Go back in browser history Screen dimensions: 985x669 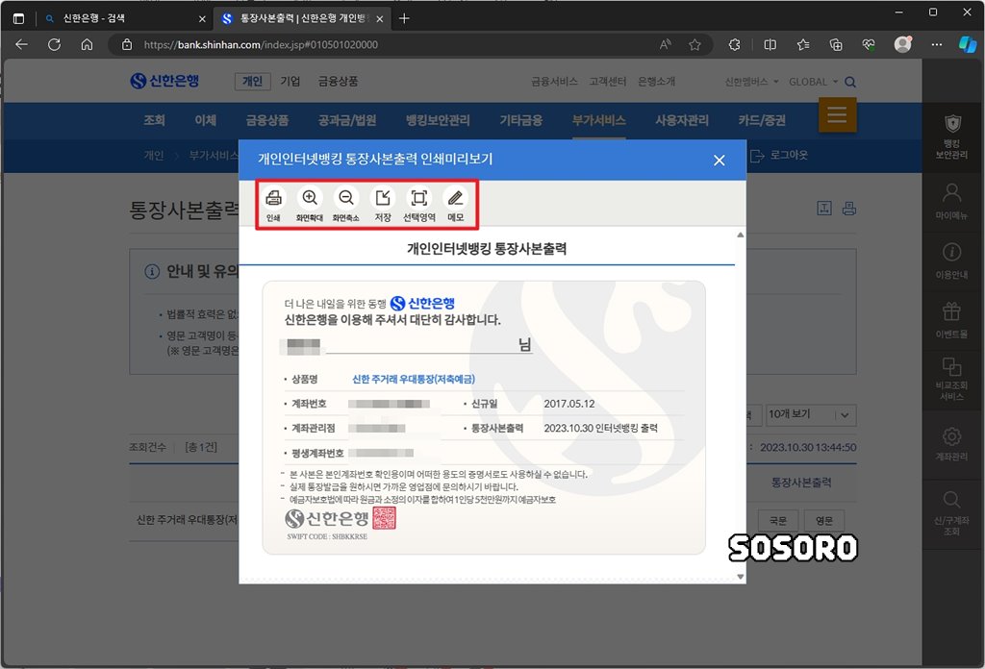21,44
